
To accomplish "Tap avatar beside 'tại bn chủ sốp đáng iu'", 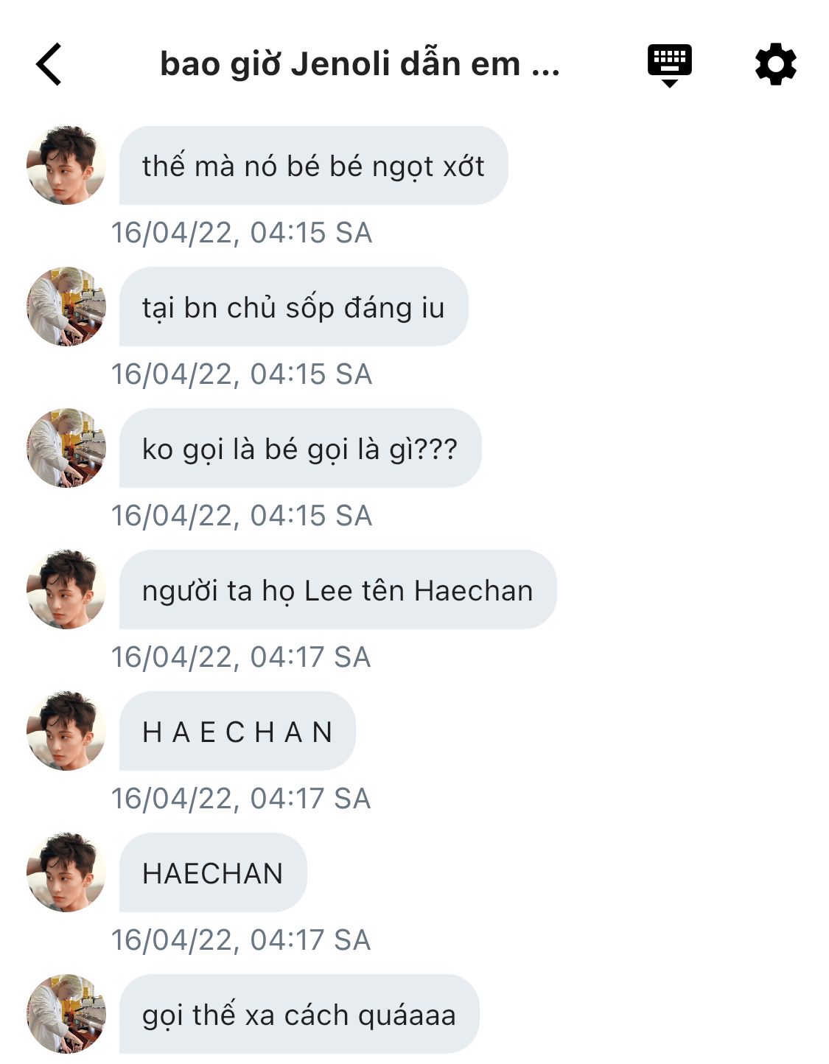I will (x=66, y=307).
